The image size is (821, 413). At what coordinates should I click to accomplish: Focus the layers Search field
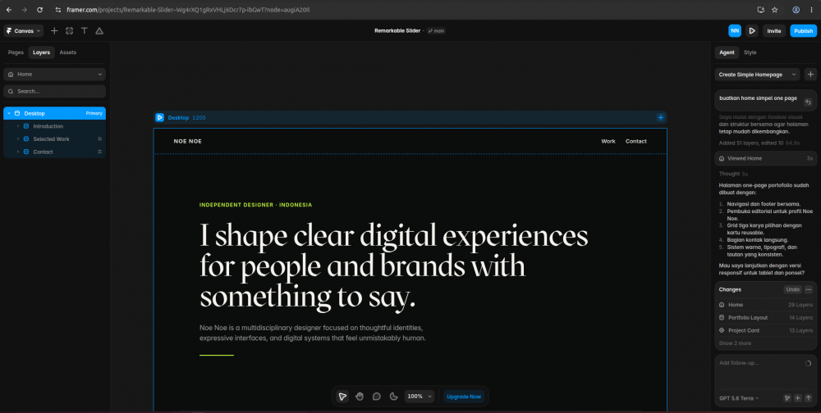pyautogui.click(x=54, y=91)
